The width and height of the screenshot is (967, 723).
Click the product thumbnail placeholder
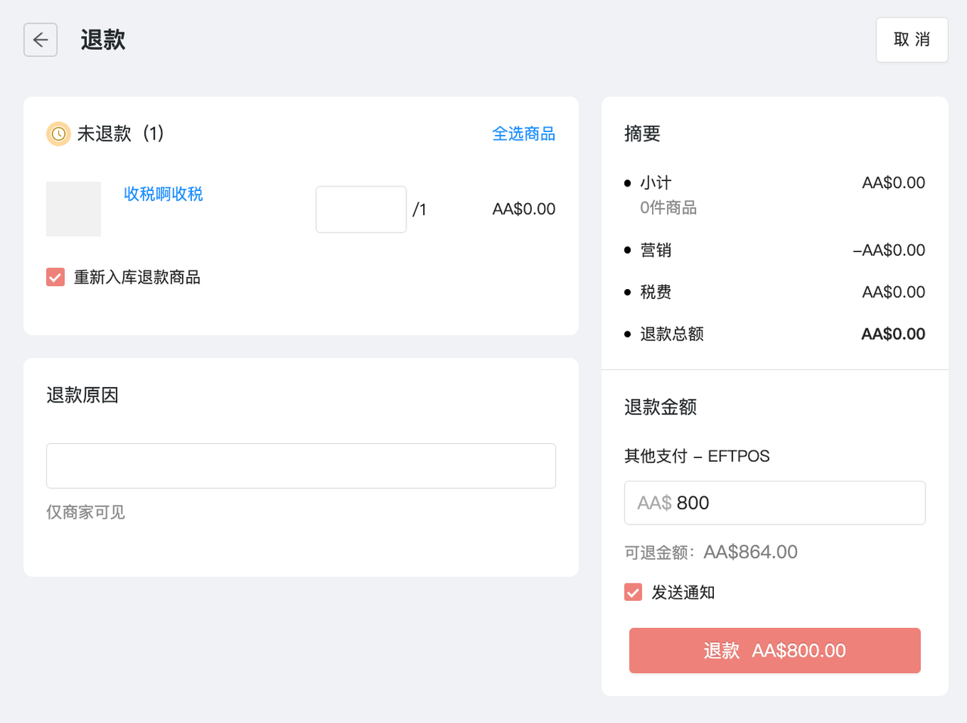pyautogui.click(x=73, y=209)
